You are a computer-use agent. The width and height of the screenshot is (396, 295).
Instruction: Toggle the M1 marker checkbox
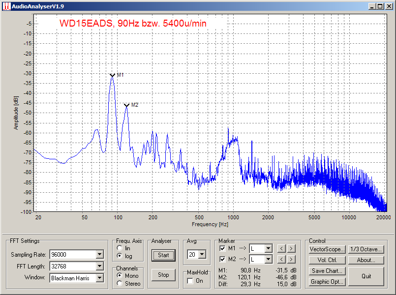222,248
